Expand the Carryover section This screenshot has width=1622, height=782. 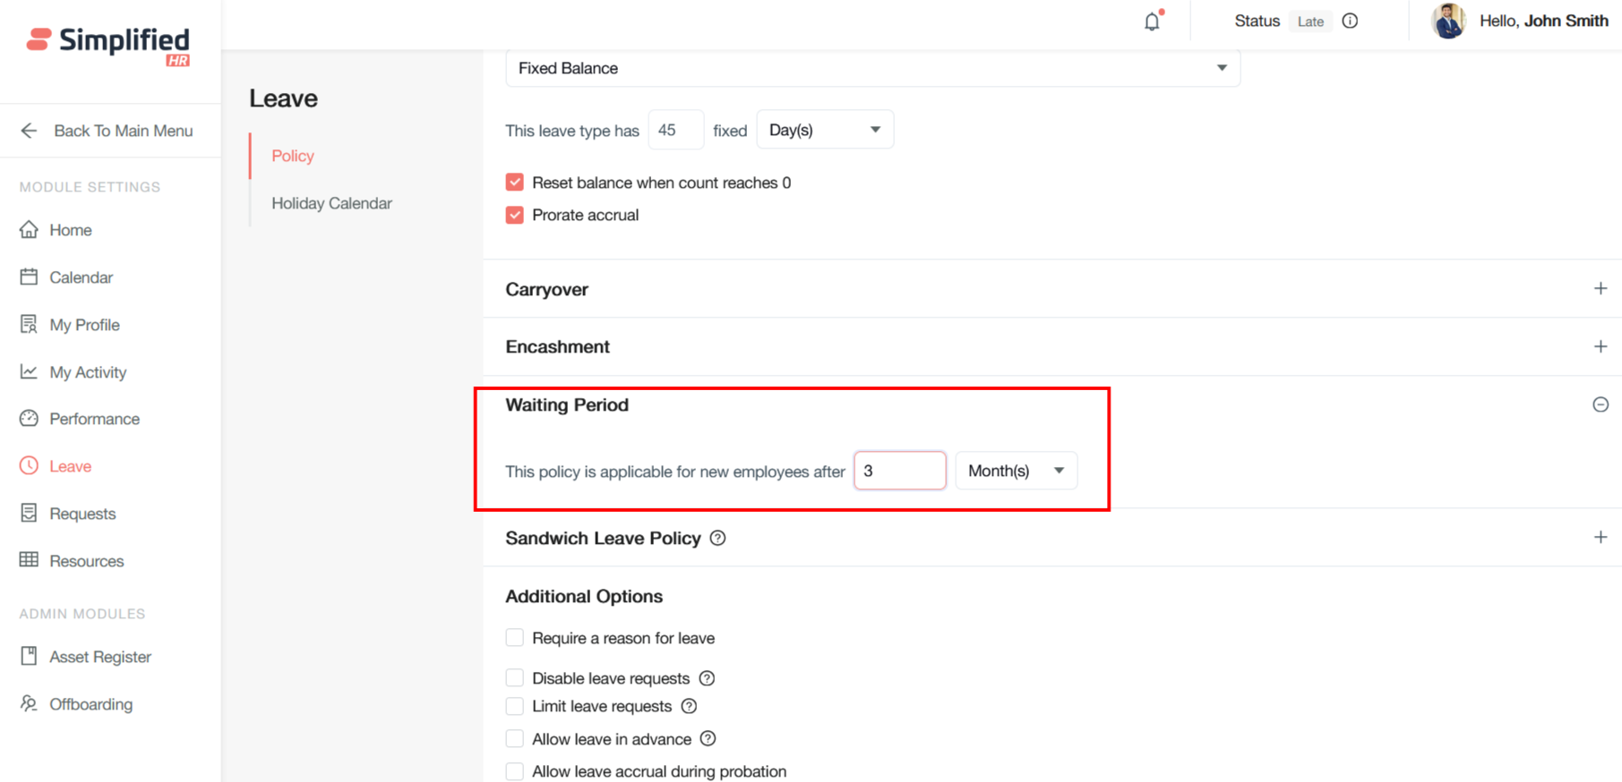point(1600,289)
